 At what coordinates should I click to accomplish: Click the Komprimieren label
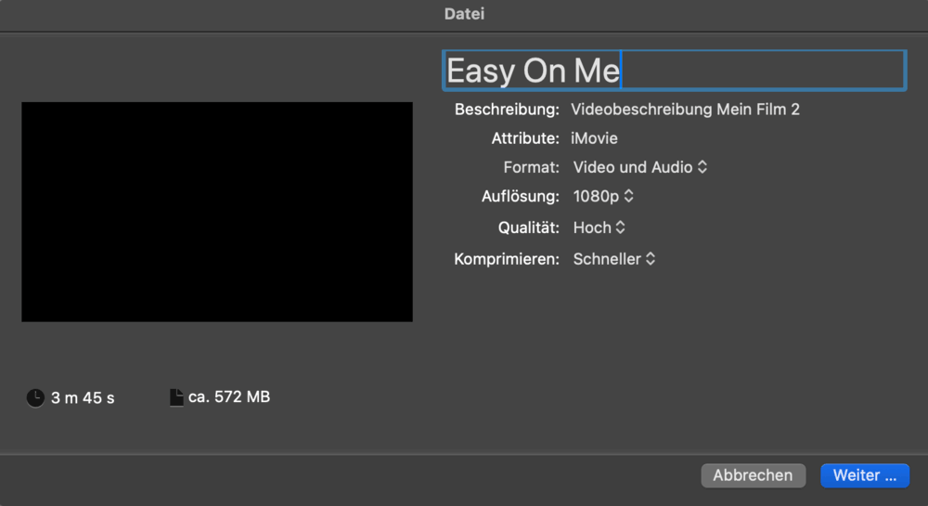[x=507, y=259]
